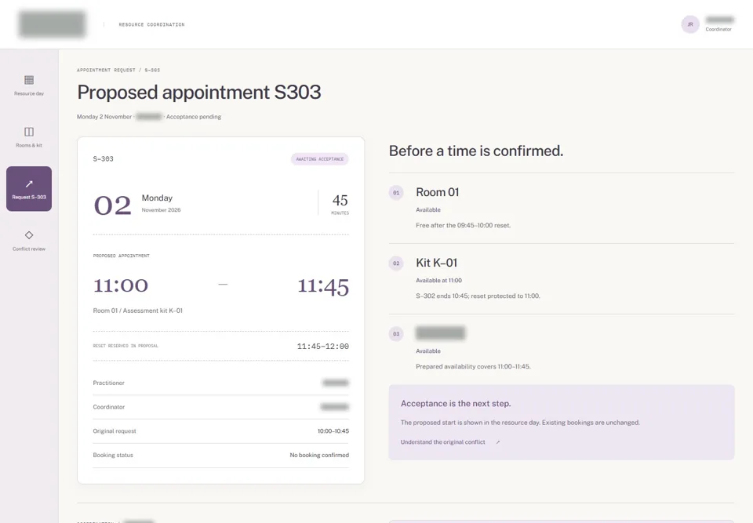Click the S-303 card identifier

pyautogui.click(x=104, y=159)
